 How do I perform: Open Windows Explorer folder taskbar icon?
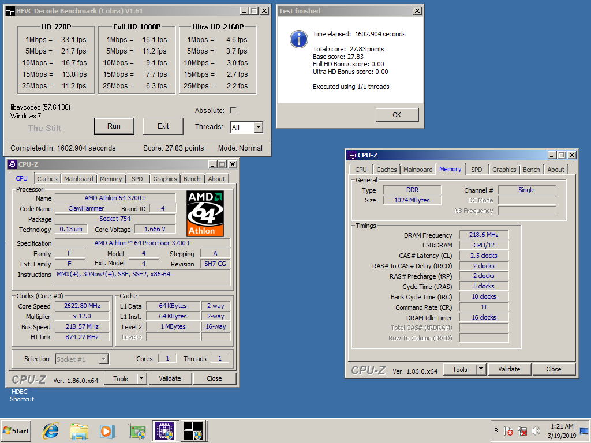[79, 431]
